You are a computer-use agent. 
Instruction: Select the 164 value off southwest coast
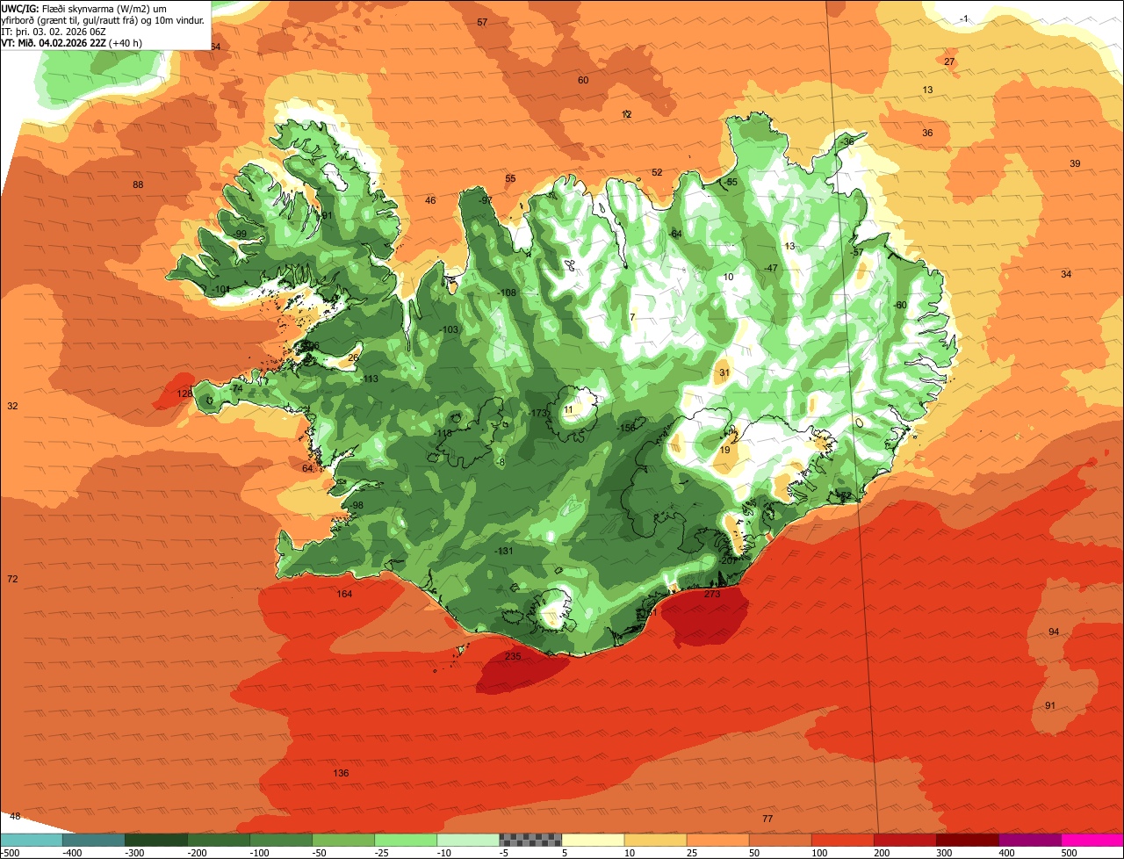coord(344,595)
